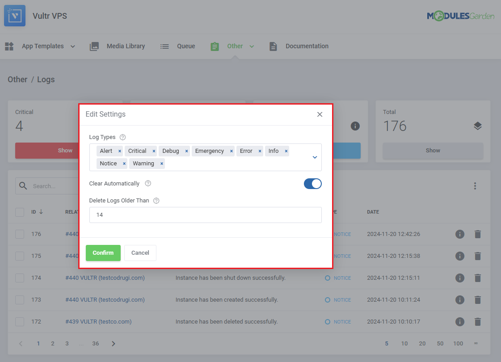This screenshot has height=362, width=501.
Task: Open the Documentation tab
Action: (299, 46)
